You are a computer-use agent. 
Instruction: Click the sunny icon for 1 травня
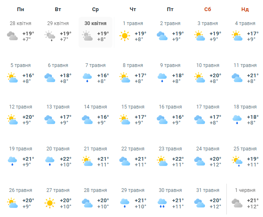(x=125, y=36)
